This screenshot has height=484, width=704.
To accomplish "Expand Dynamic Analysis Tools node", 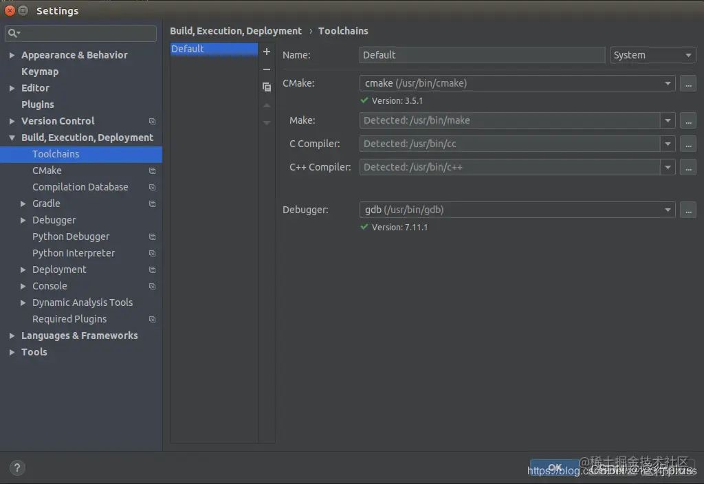I will point(23,303).
